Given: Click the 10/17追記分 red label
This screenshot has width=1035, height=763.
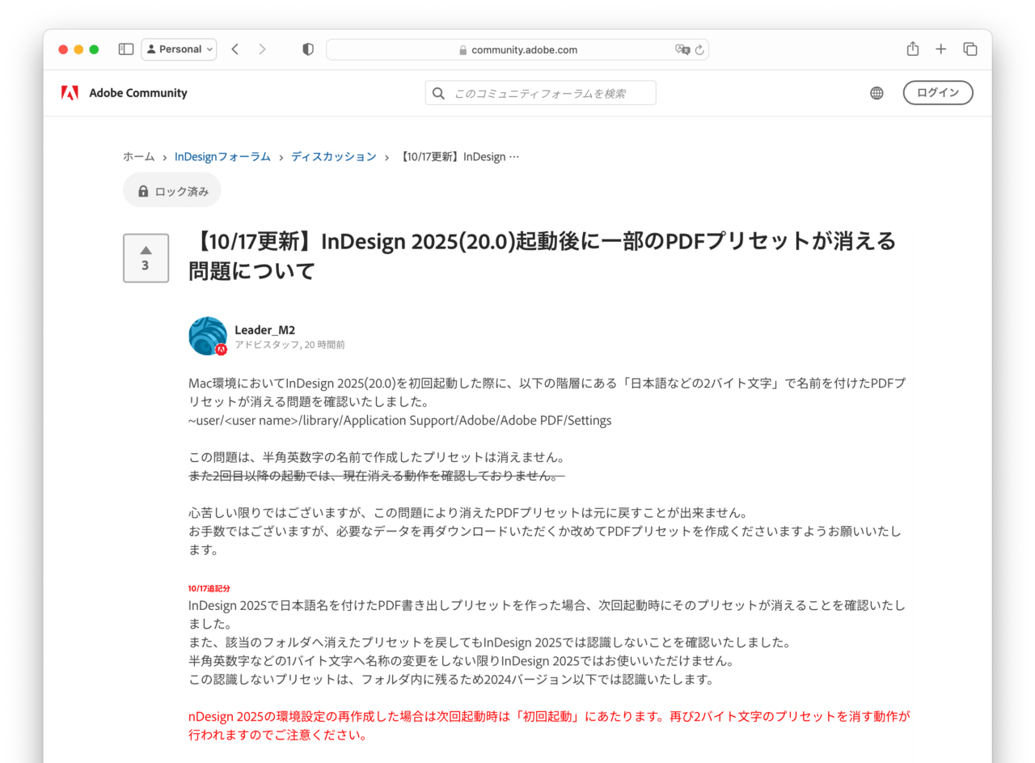Looking at the screenshot, I should 209,588.
